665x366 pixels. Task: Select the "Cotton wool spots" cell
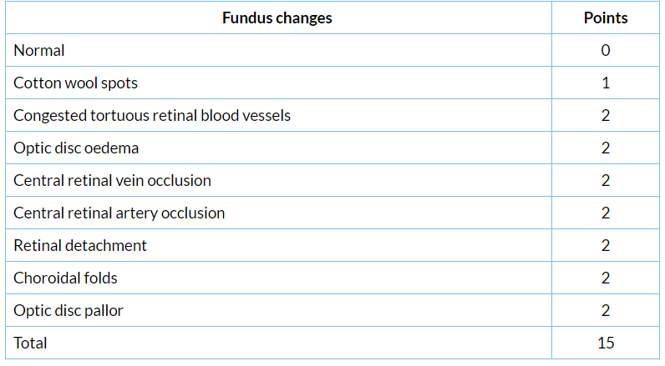tap(75, 83)
